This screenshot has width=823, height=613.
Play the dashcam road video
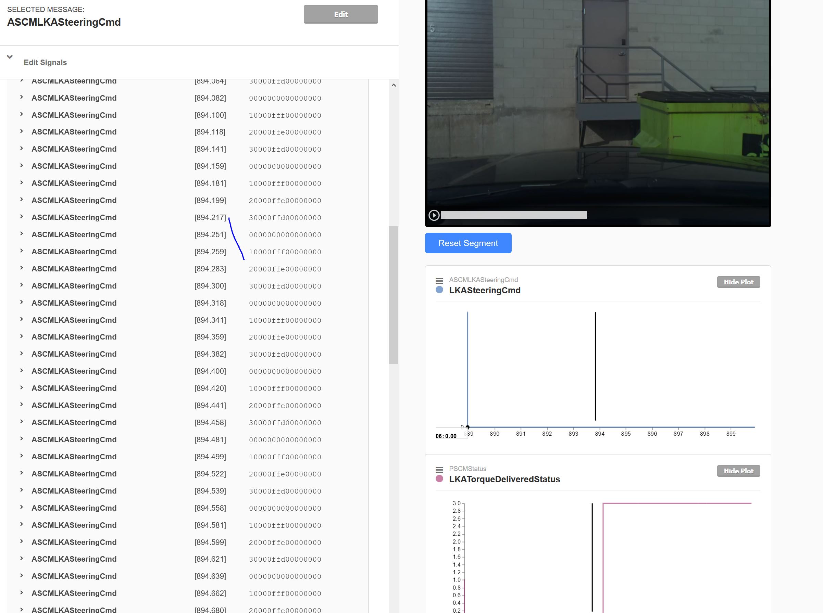click(434, 215)
